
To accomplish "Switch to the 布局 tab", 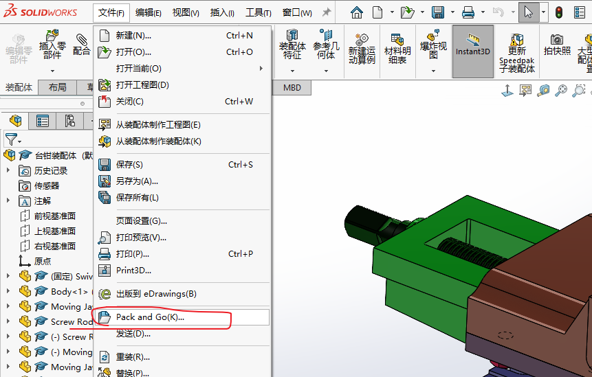I will (x=57, y=87).
